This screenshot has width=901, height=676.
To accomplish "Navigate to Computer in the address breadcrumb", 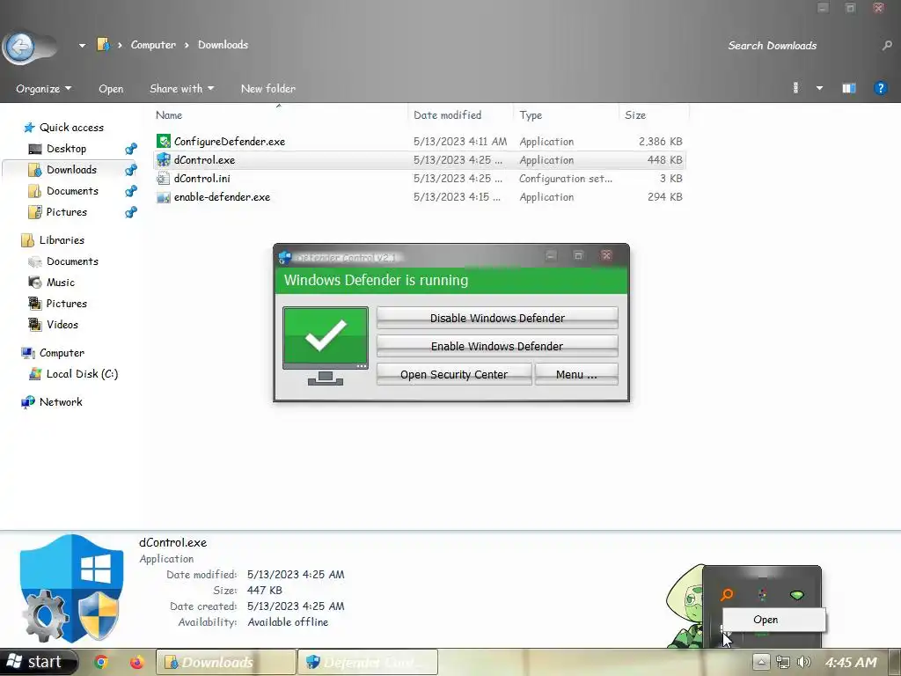I will coord(153,45).
